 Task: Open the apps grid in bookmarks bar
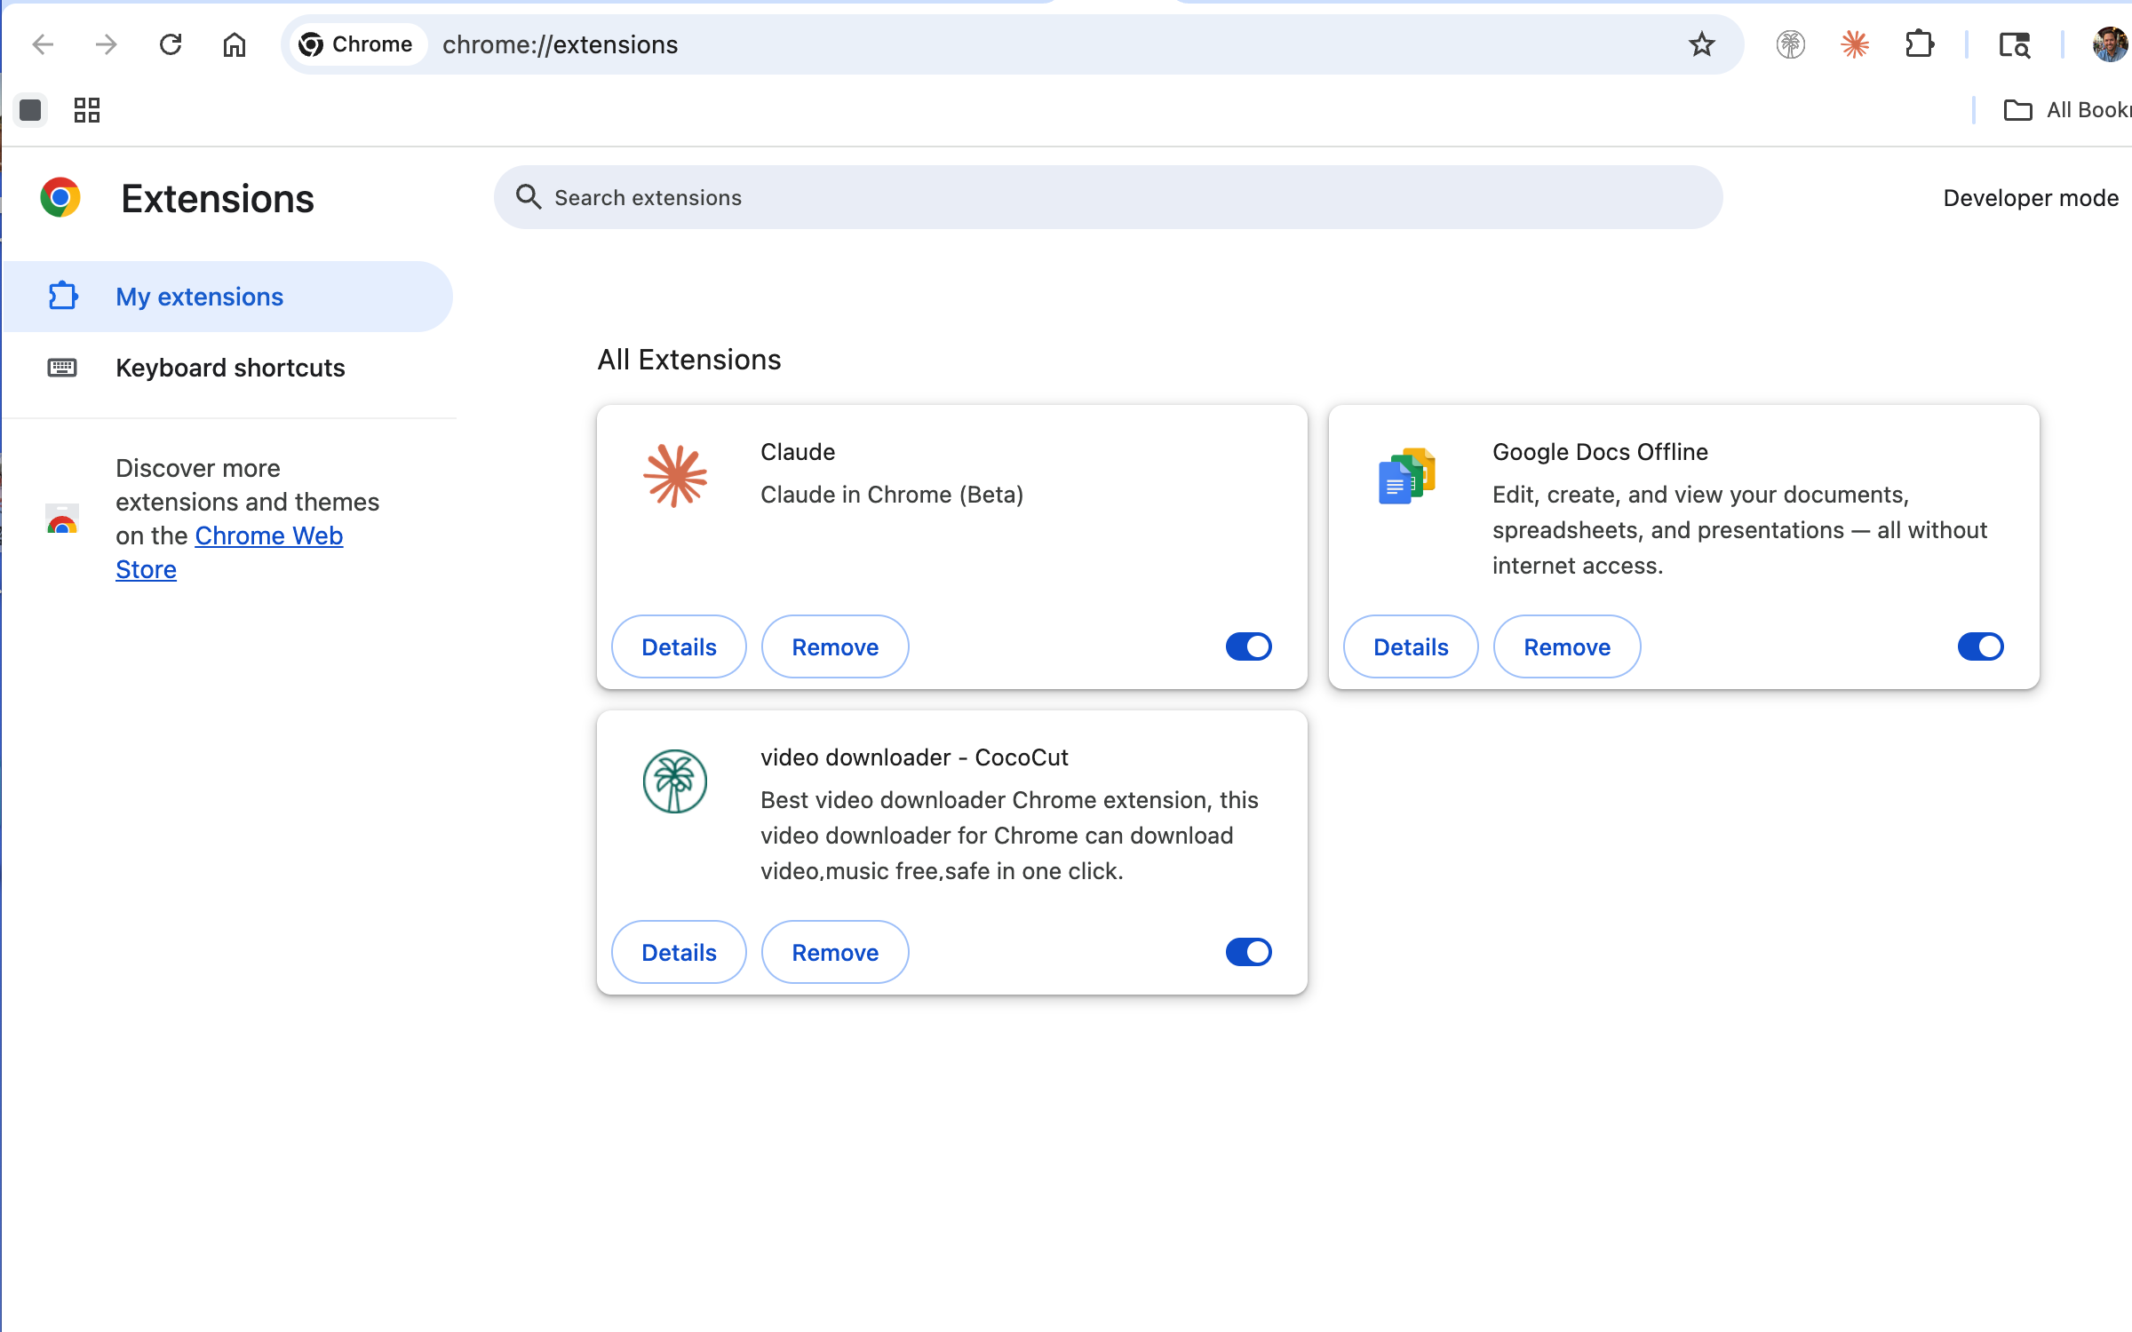(87, 110)
